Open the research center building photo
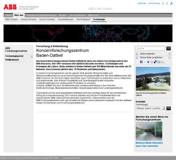The image size is (176, 160). coord(153,79)
